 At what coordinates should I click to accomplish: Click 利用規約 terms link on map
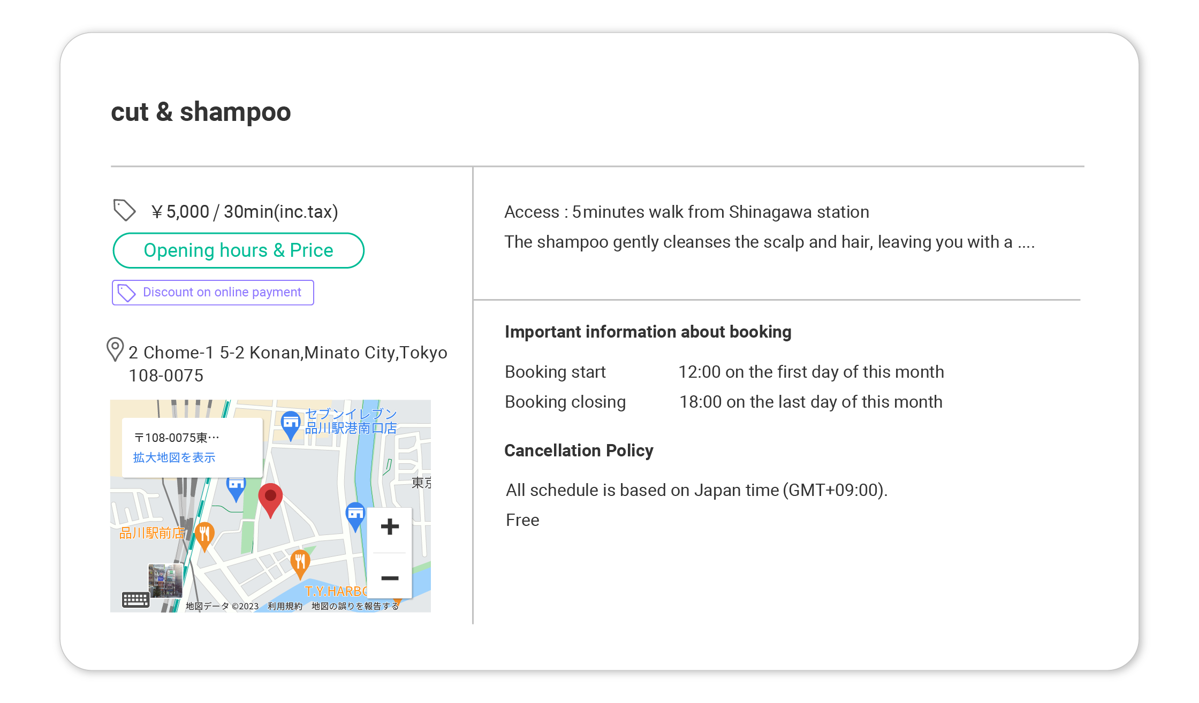coord(285,606)
